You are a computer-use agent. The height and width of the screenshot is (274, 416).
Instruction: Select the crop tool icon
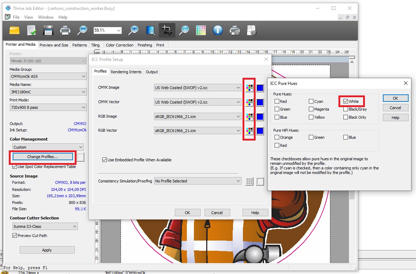pyautogui.click(x=167, y=31)
